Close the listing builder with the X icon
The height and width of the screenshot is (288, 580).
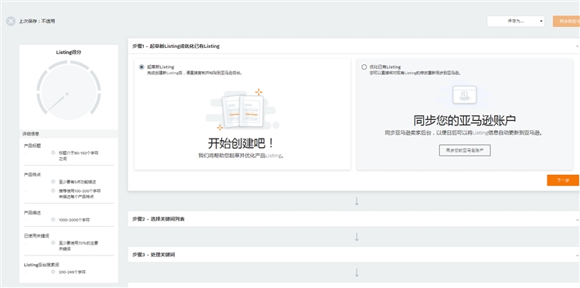(11, 21)
